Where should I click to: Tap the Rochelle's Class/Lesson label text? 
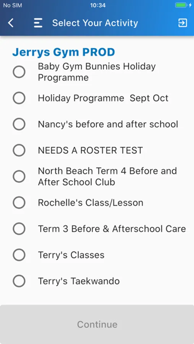coord(91,203)
